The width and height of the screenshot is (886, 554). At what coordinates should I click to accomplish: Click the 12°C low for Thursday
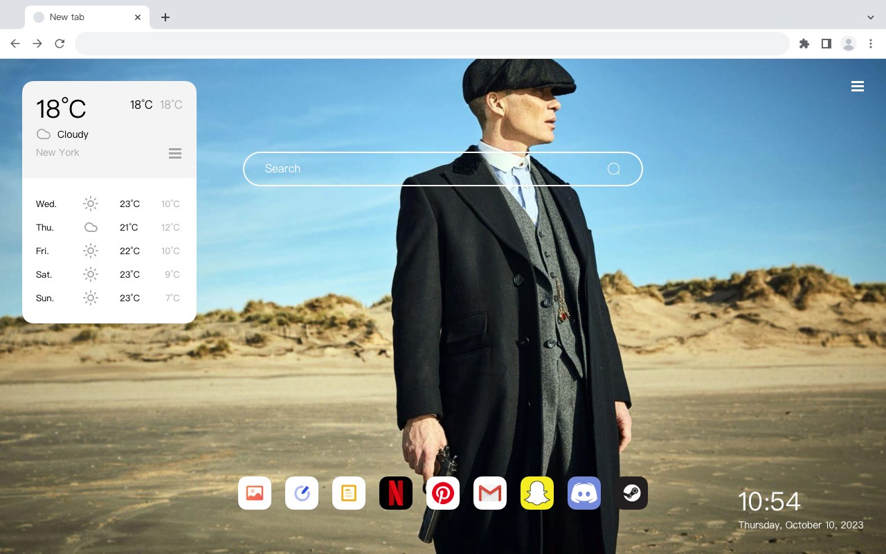click(170, 227)
